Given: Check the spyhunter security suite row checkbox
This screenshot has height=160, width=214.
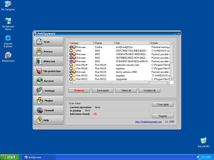Looking at the screenshot, I should tap(71, 65).
